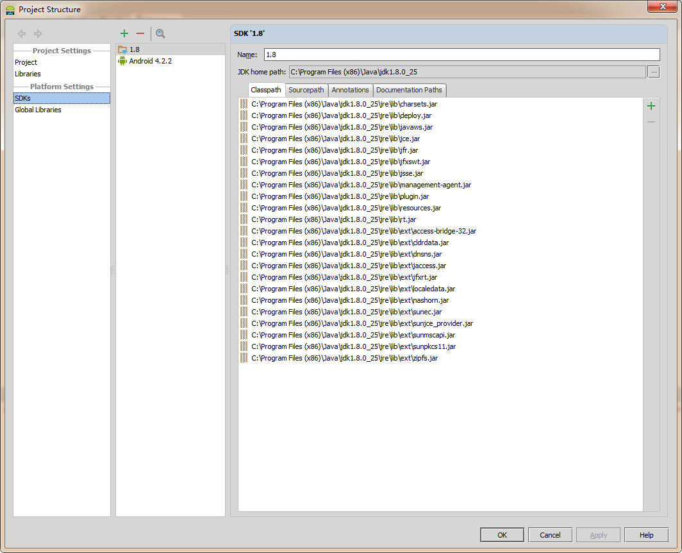
Task: Click the jar icon beside nashorn.jar
Action: [244, 300]
